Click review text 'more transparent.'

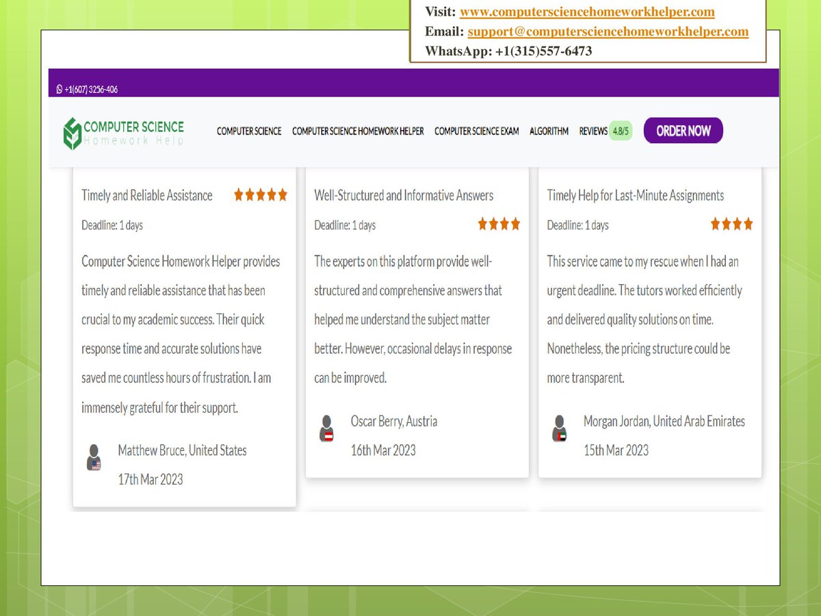(x=586, y=378)
